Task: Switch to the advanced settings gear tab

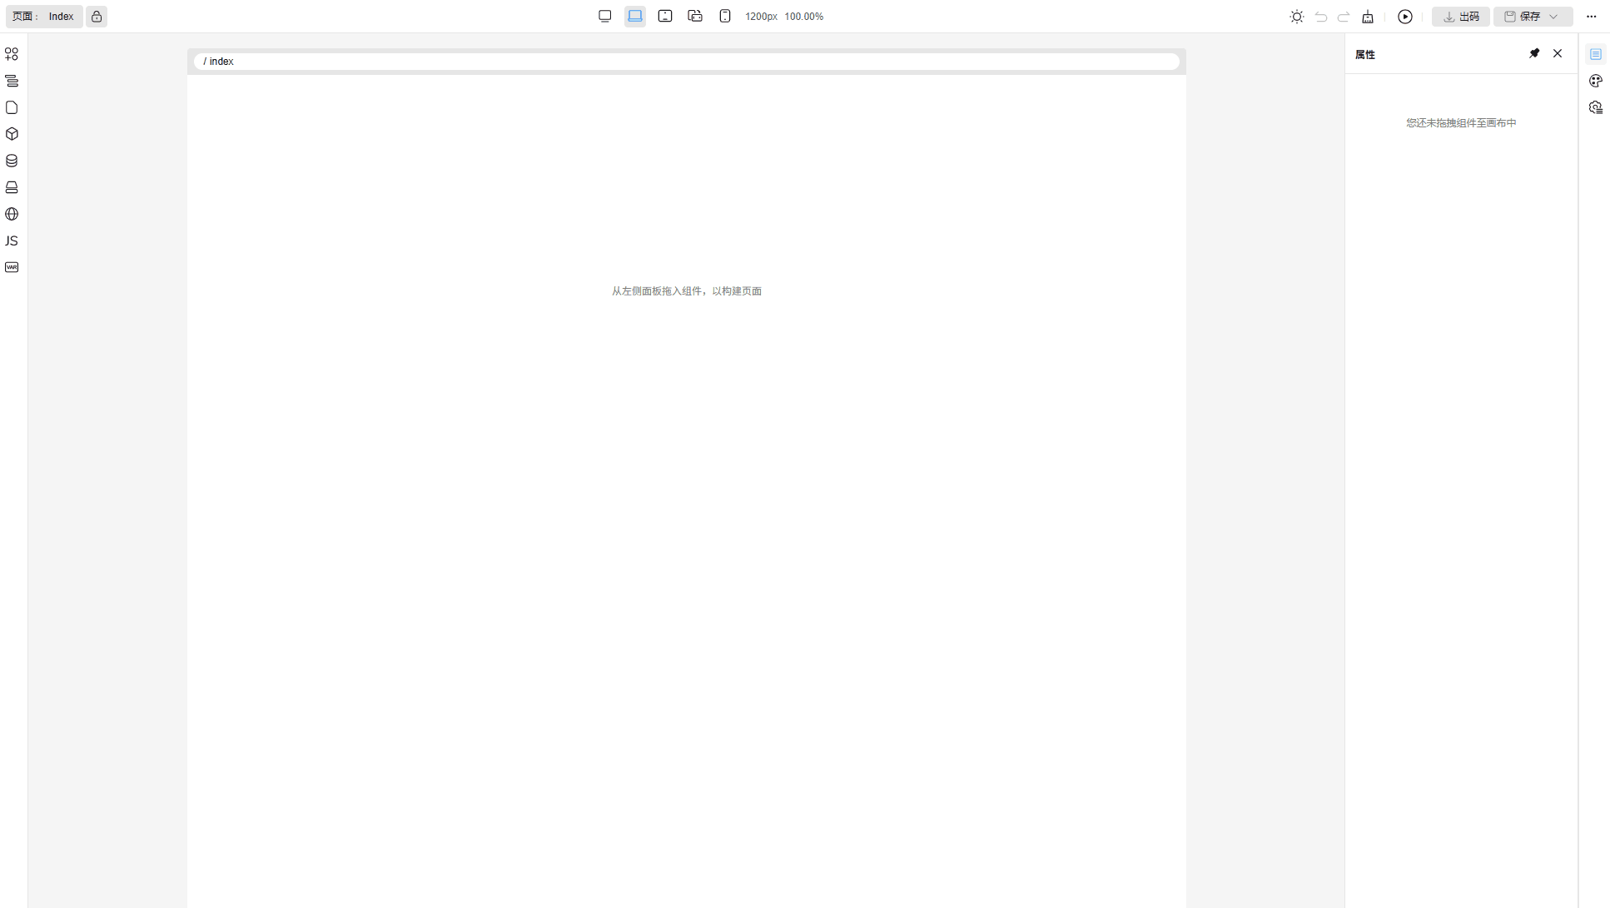Action: click(1595, 107)
